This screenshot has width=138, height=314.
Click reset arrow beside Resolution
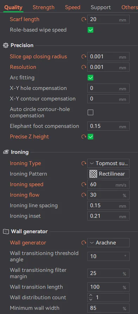(x=84, y=67)
